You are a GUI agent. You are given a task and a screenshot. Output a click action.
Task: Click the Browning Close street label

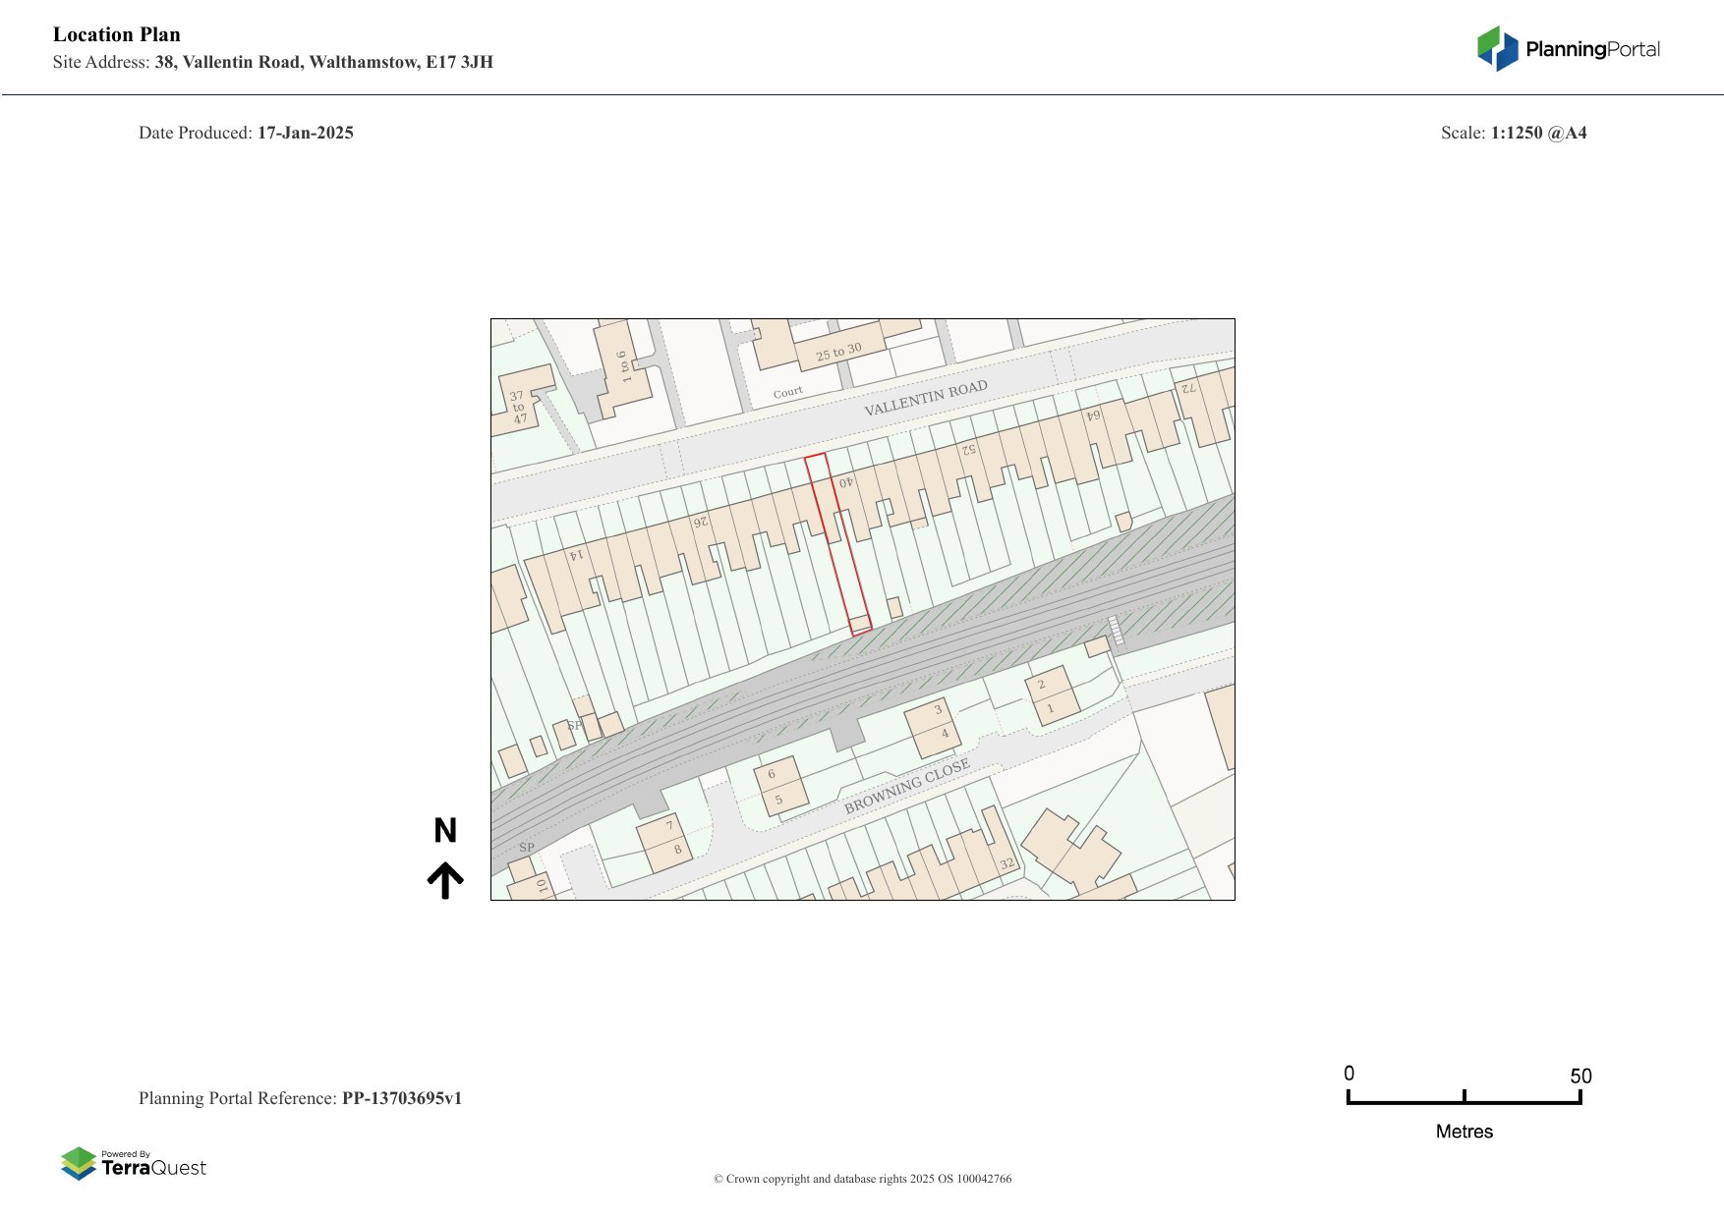906,786
